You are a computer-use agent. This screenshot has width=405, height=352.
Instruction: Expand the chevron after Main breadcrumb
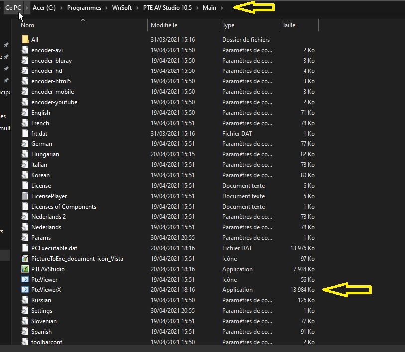(222, 8)
